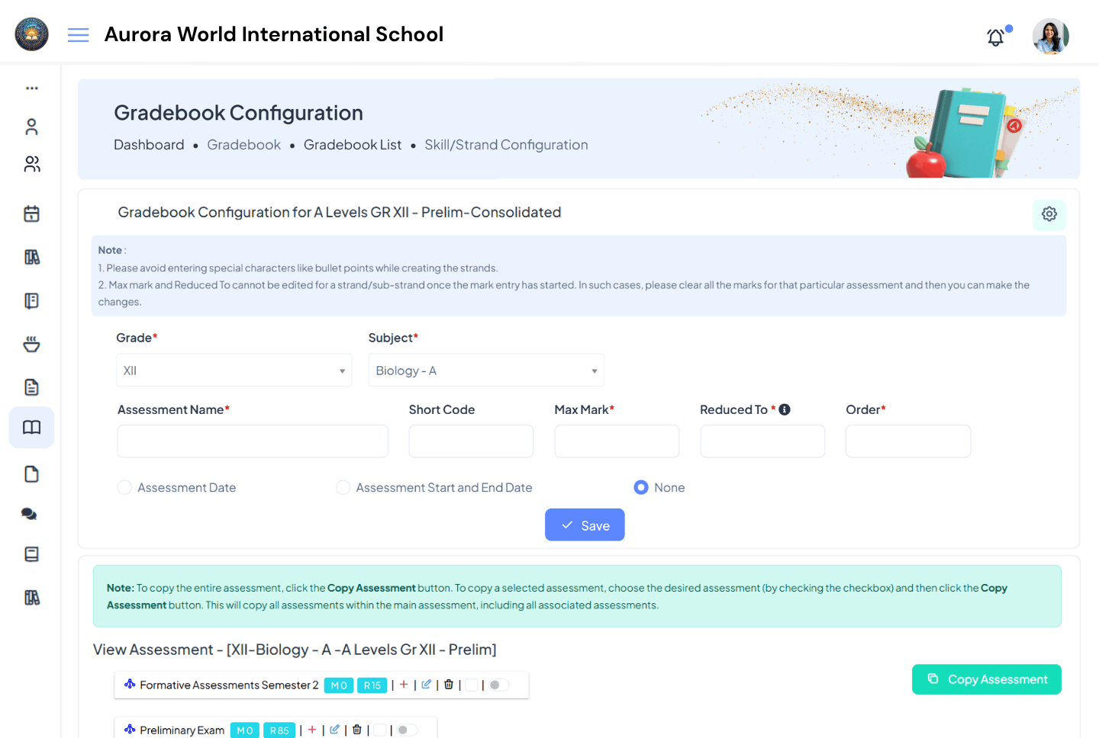The height and width of the screenshot is (738, 1099).
Task: Go to Dashboard from the breadcrumb
Action: [x=149, y=144]
